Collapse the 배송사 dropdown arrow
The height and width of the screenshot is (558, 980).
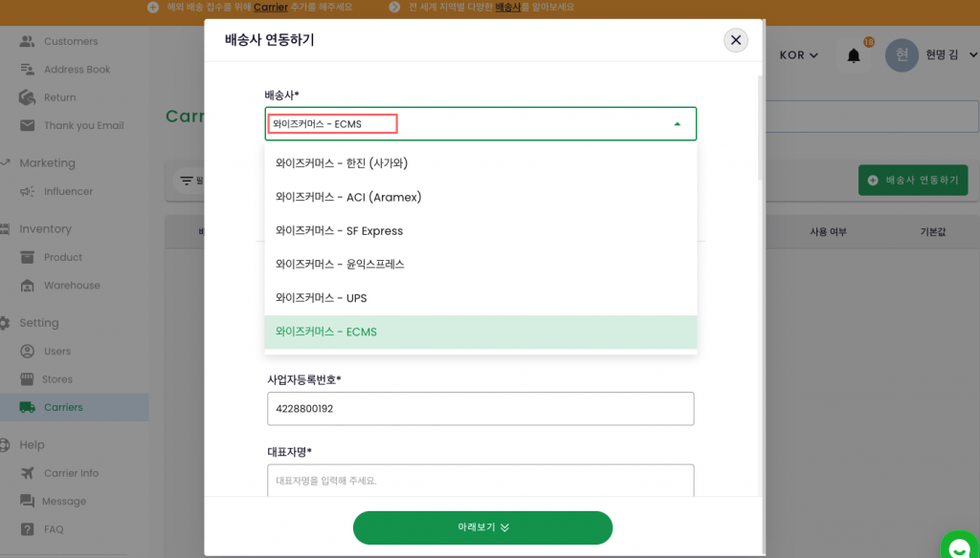click(678, 124)
